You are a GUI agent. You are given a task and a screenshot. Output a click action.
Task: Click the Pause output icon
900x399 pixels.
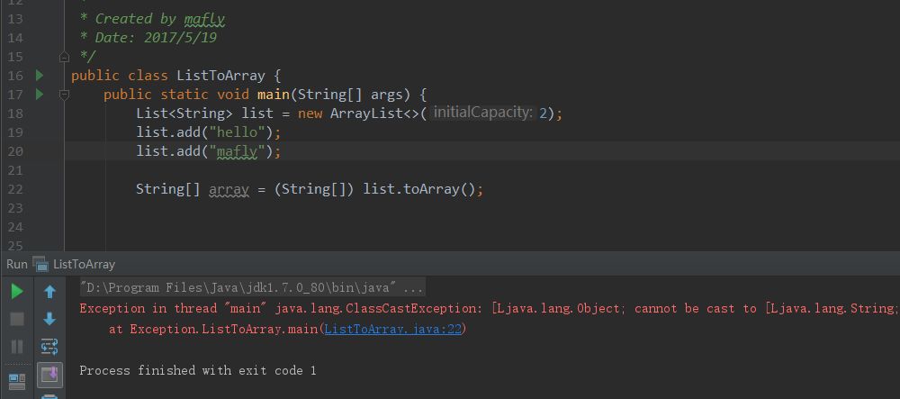16,346
